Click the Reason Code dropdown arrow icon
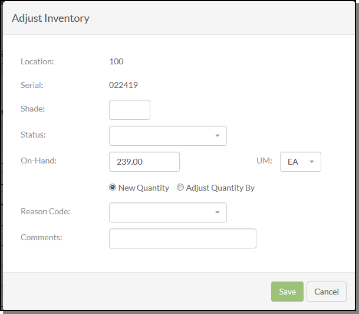Viewport: 359px width, 314px height. point(218,212)
